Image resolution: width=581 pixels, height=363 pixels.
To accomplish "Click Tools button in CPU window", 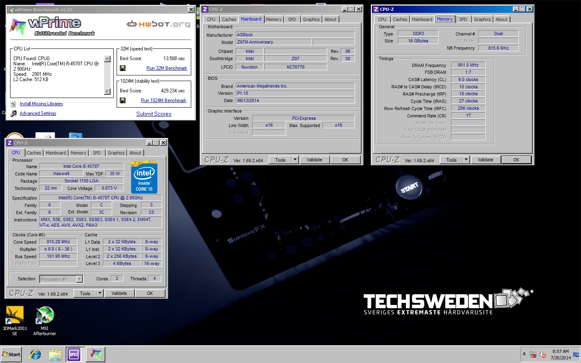I will click(x=85, y=294).
